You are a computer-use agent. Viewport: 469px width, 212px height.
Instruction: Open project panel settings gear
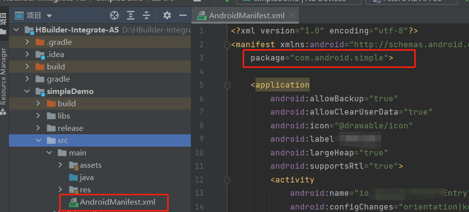click(167, 15)
